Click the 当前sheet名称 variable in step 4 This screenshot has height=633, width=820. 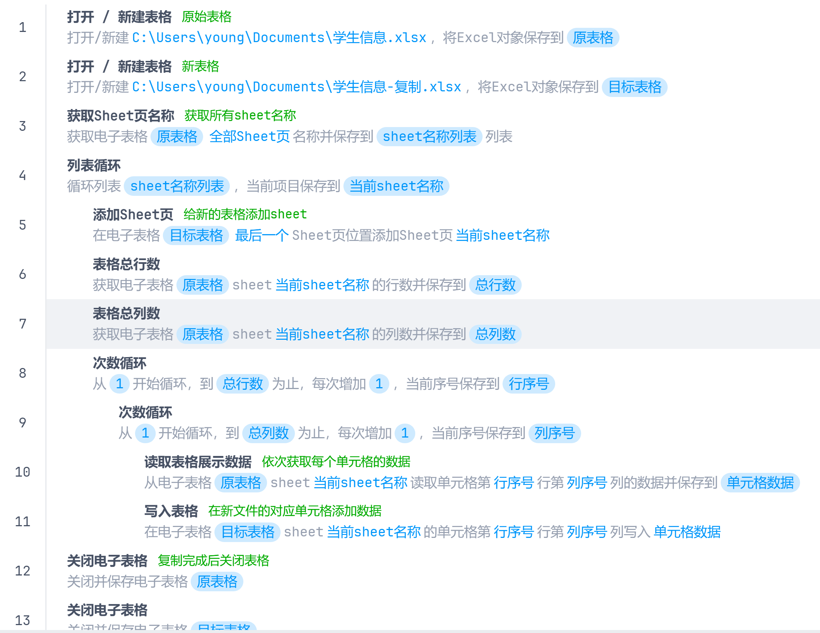coord(396,186)
